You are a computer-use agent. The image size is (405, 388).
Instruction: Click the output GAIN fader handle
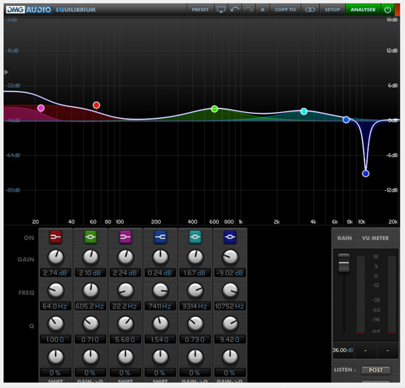(x=344, y=262)
